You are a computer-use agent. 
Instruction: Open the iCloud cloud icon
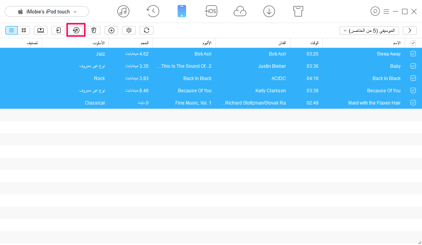240,11
